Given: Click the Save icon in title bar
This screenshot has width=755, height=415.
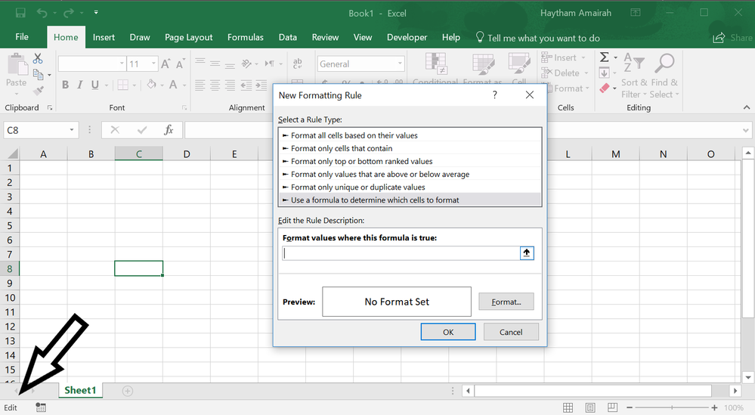Looking at the screenshot, I should (x=20, y=13).
